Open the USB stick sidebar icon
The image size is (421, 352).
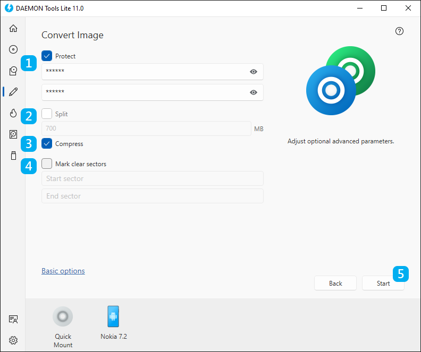point(13,156)
